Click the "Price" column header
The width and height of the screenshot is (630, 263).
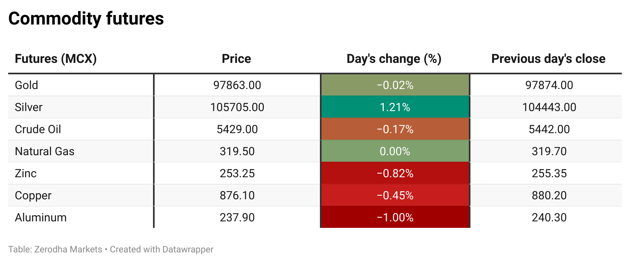pyautogui.click(x=236, y=59)
